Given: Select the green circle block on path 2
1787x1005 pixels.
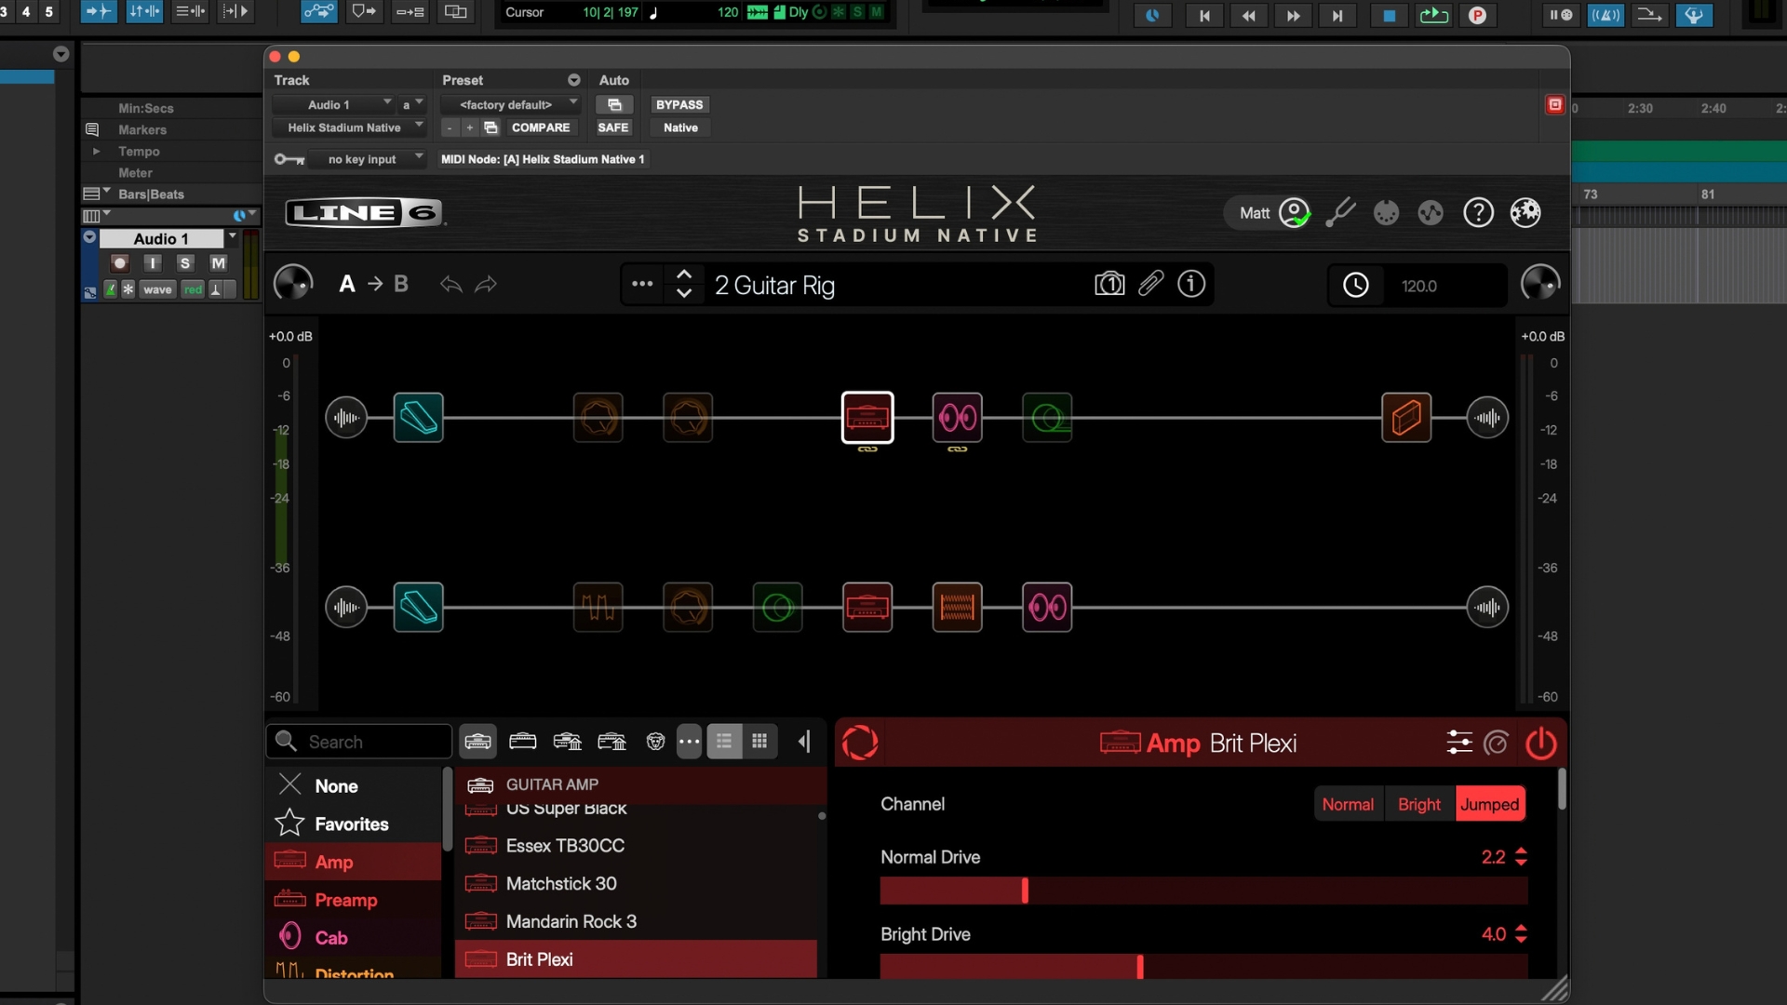Looking at the screenshot, I should pos(778,608).
